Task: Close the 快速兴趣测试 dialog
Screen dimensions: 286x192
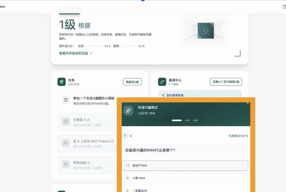Action: pyautogui.click(x=247, y=103)
